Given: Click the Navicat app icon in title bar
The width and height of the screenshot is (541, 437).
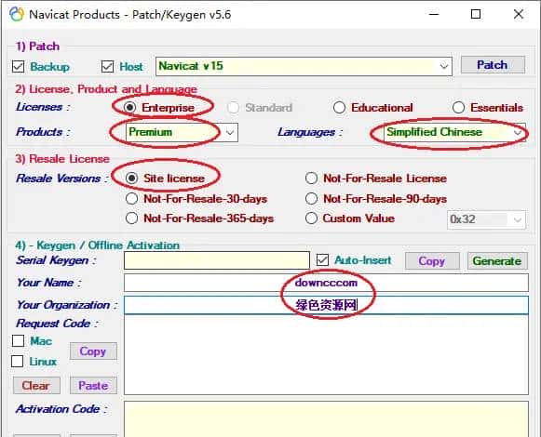Looking at the screenshot, I should coord(16,15).
